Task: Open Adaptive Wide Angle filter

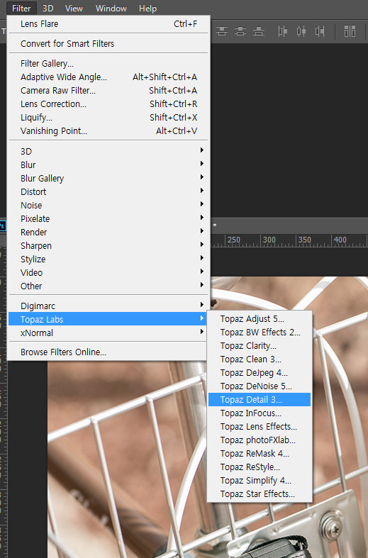Action: (108, 77)
